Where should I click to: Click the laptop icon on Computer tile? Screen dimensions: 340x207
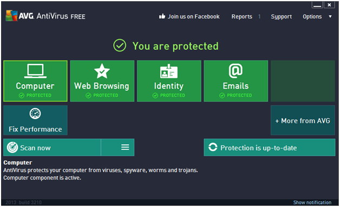[x=35, y=71]
